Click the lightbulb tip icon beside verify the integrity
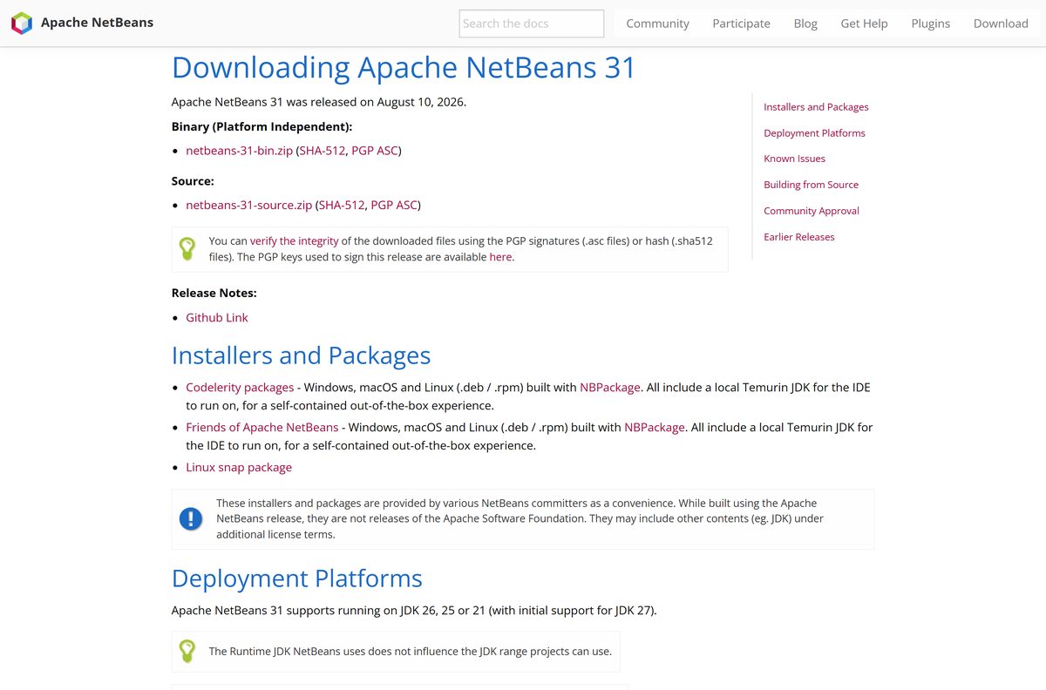Viewport: 1046px width, 690px height. pos(187,248)
